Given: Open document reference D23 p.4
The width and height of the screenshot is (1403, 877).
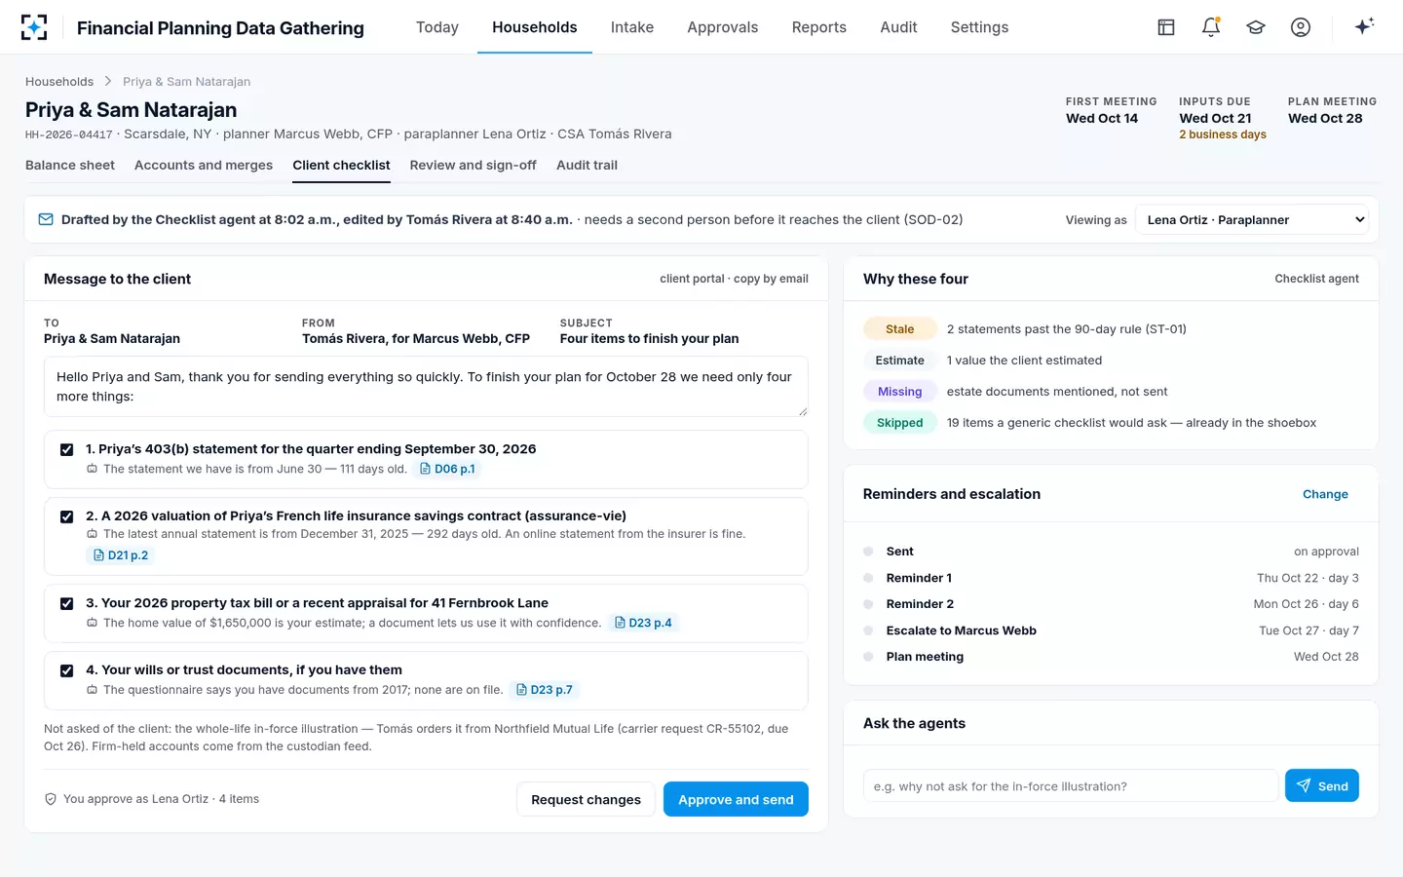Looking at the screenshot, I should pyautogui.click(x=643, y=623).
